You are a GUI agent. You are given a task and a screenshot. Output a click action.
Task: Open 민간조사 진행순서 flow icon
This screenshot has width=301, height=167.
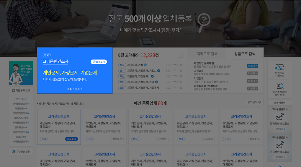[x=279, y=67]
